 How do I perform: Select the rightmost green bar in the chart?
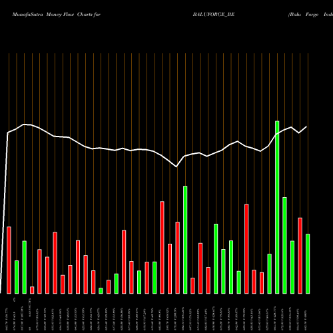[x=308, y=264]
